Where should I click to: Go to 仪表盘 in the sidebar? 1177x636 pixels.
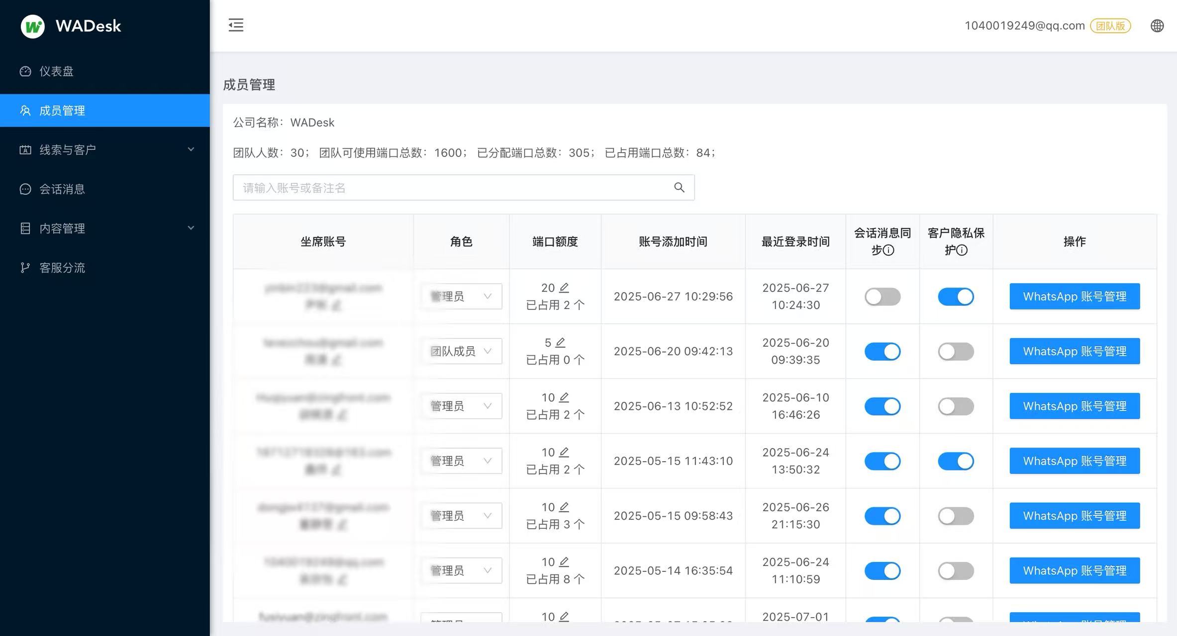pyautogui.click(x=105, y=71)
